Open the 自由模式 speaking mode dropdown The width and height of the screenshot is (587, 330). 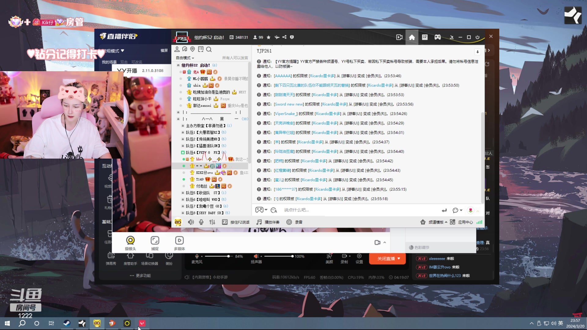point(185,58)
